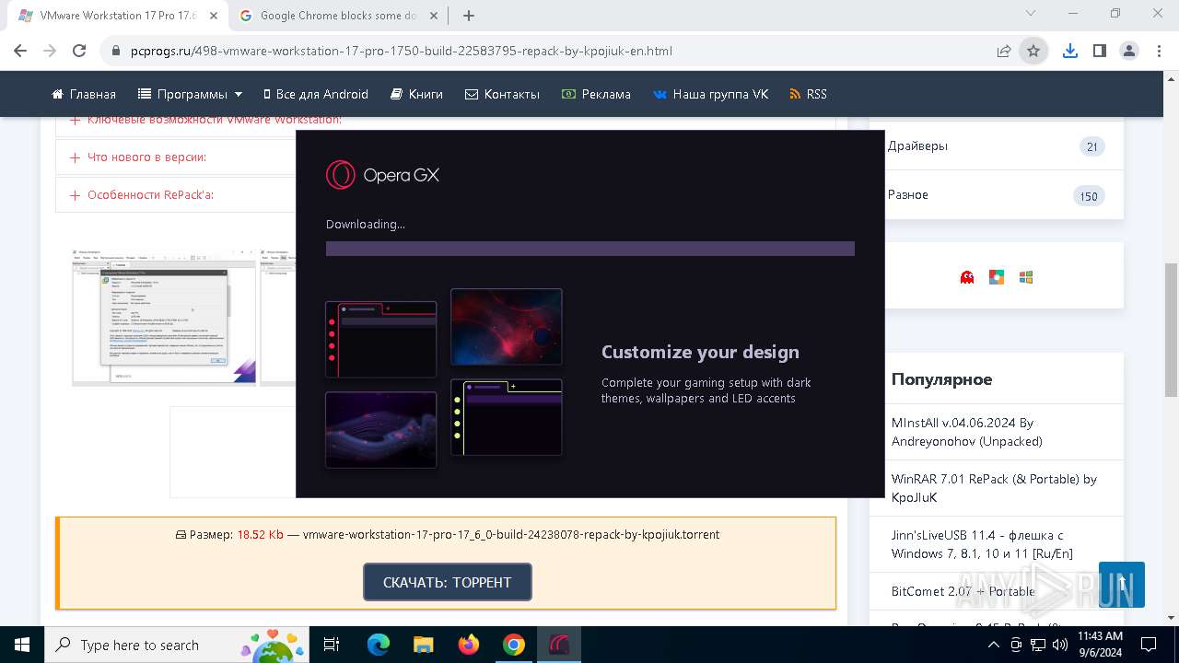Click the blue scroll-to-top arrow button
The height and width of the screenshot is (663, 1179).
(x=1122, y=585)
